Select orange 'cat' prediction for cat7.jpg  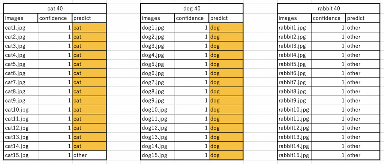[89, 82]
